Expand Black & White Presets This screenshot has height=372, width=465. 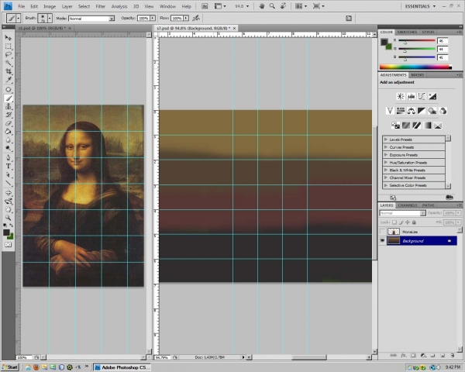[x=386, y=170]
